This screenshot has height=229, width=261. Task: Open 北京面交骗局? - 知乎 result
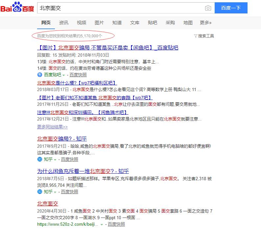coord(62,139)
